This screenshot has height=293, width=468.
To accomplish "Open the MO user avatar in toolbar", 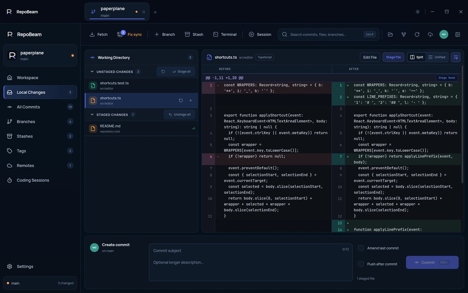I will click(x=444, y=34).
